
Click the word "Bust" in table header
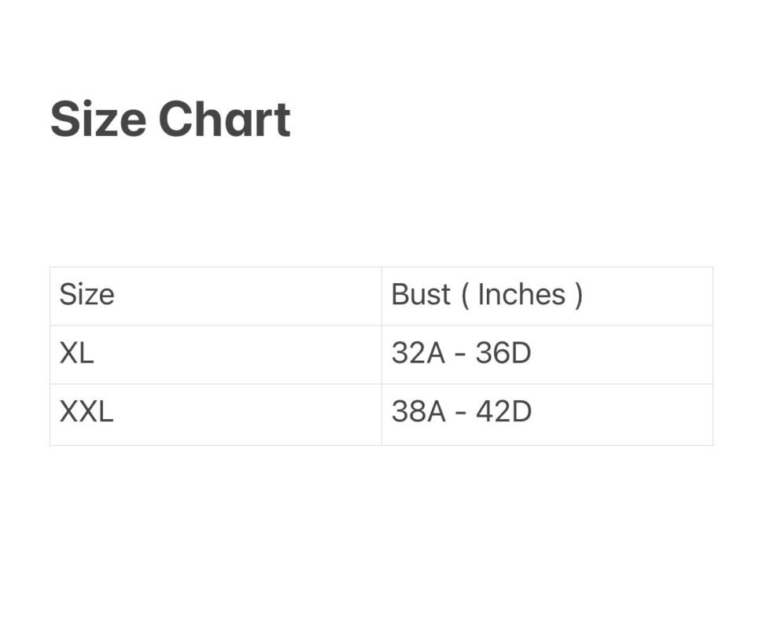coord(421,295)
